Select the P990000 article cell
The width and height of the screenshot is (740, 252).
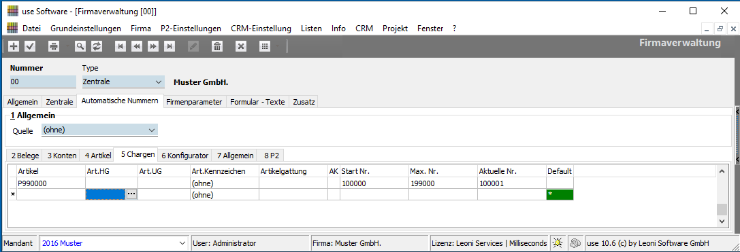(51, 183)
